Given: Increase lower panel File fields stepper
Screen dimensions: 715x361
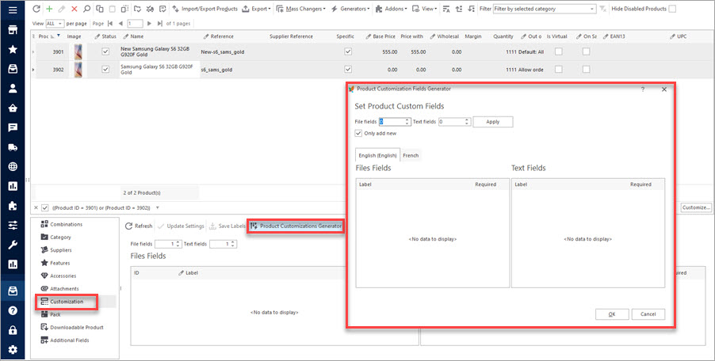Looking at the screenshot, I should tap(178, 242).
